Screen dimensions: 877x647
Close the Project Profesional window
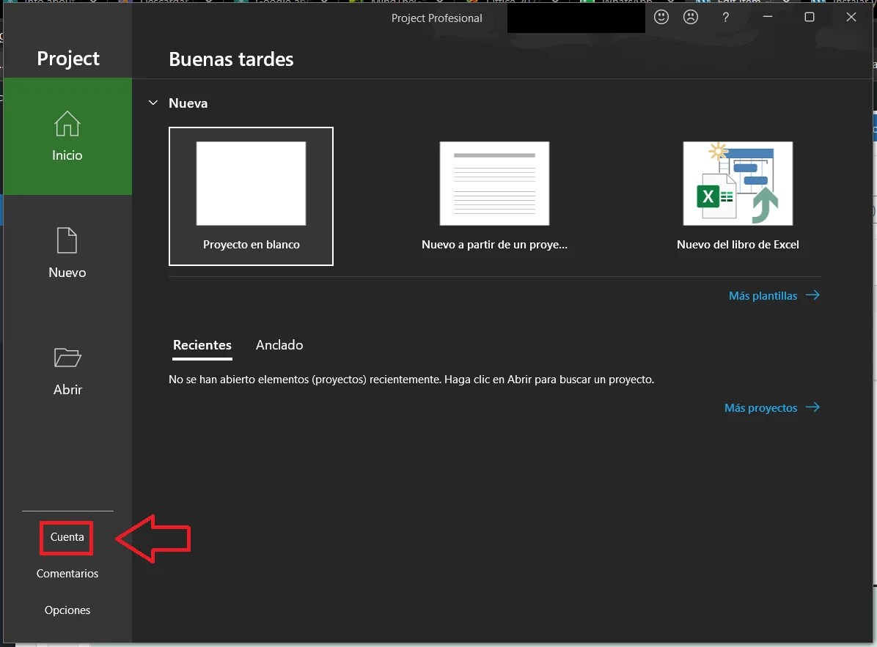(x=851, y=18)
